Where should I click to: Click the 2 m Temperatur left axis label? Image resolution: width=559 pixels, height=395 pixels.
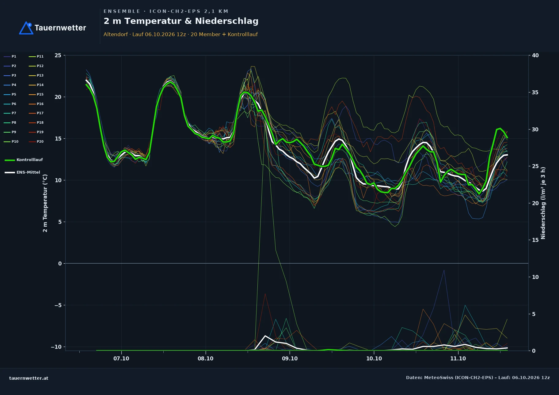45,203
